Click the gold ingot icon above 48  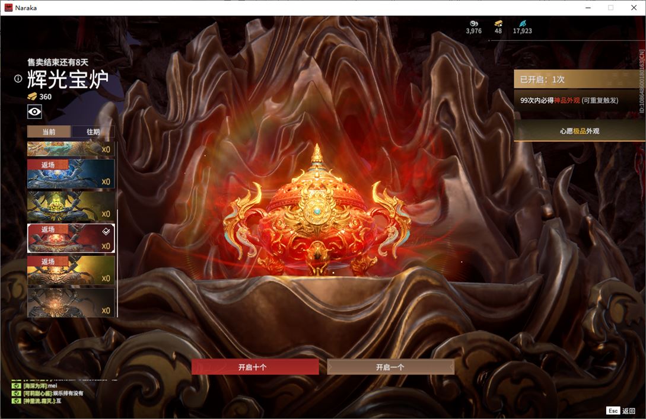[x=498, y=24]
